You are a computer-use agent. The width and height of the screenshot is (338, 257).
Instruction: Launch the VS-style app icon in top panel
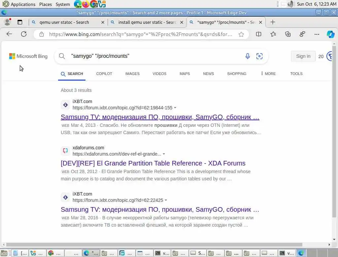pos(102,4)
